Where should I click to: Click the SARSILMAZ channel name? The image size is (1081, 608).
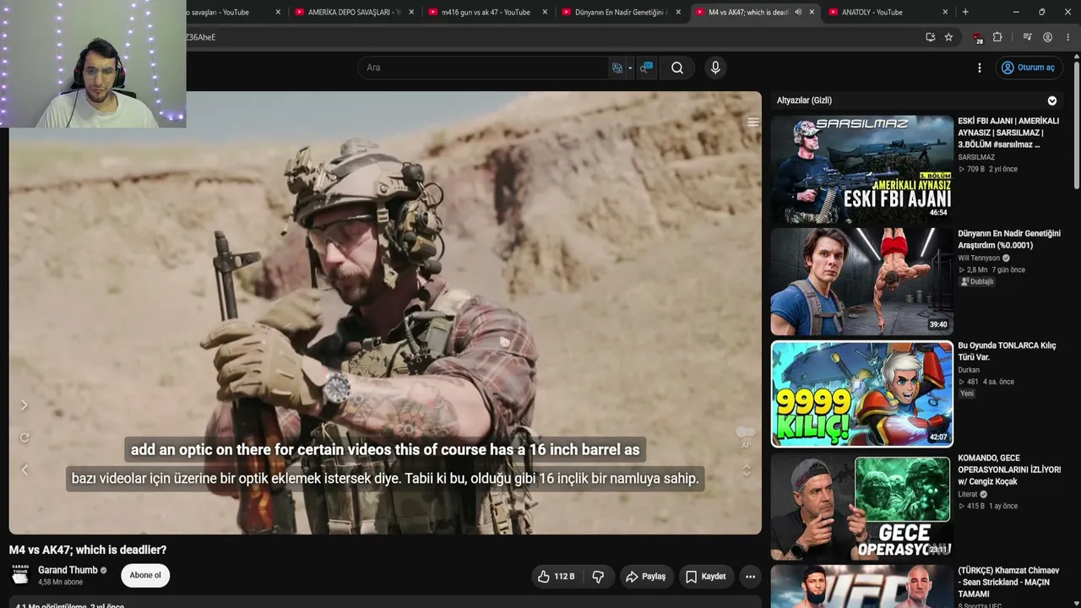[x=976, y=157]
